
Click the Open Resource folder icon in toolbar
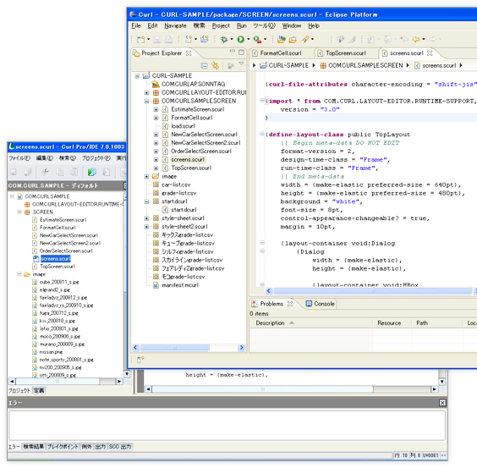tap(293, 39)
